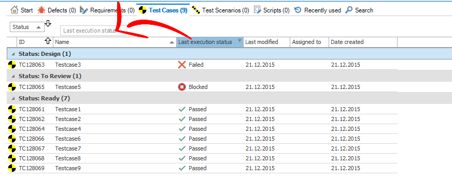Open Defects via the bug icon
Image resolution: width=452 pixels, height=195 pixels.
click(x=41, y=10)
